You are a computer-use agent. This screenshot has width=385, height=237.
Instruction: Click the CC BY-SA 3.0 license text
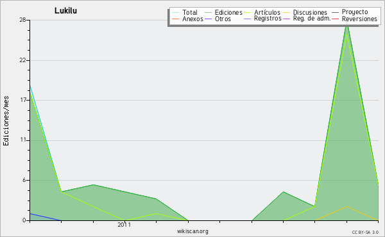(x=365, y=233)
